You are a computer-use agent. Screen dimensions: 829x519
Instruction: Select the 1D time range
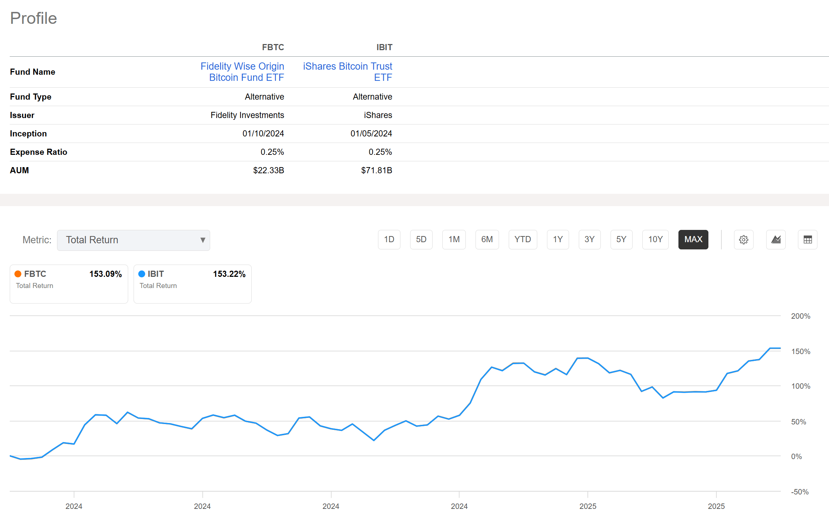(389, 240)
